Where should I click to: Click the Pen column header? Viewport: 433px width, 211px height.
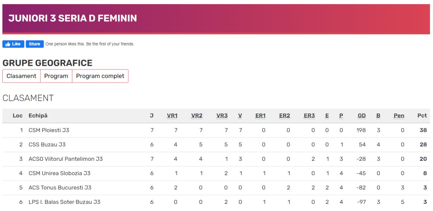pos(399,116)
